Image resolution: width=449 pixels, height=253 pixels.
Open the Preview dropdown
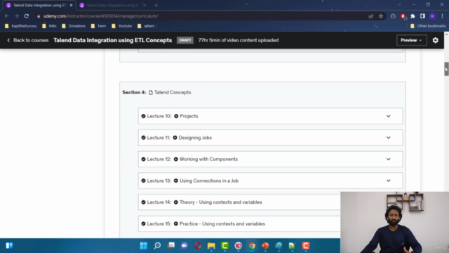coord(412,40)
